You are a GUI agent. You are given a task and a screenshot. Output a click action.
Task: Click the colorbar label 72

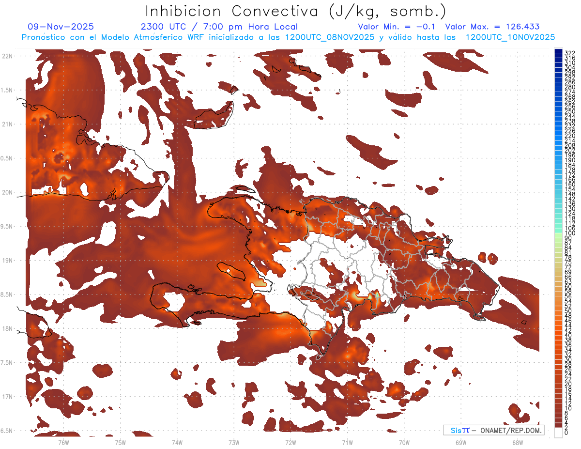click(568, 267)
